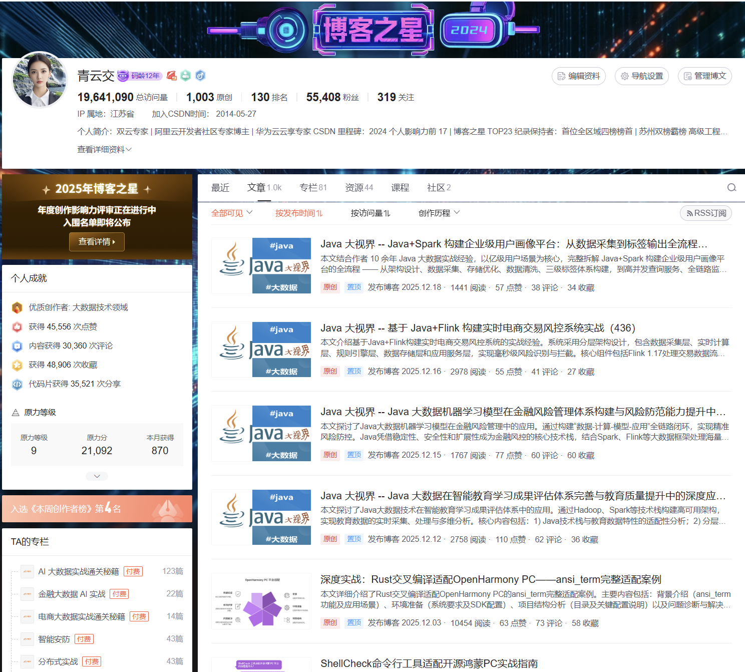This screenshot has width=745, height=672.
Task: Open the 全部可见 visibility dropdown
Action: pos(232,213)
